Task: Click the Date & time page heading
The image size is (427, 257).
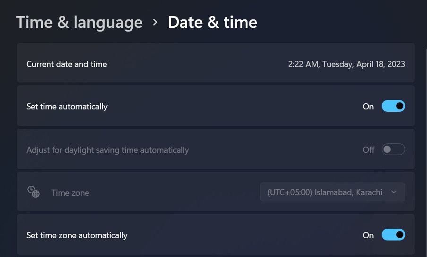Action: pos(213,22)
